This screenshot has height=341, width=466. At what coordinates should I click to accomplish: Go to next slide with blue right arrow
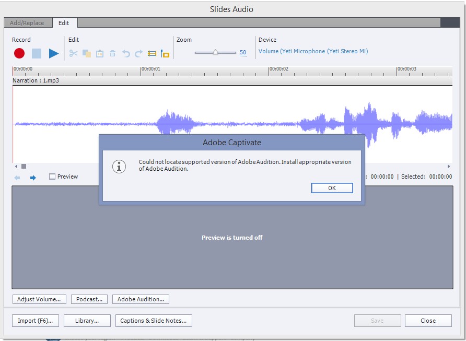pos(33,178)
